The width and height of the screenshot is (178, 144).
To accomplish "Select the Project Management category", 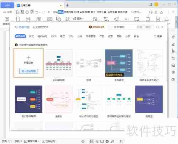I will (x=91, y=36).
